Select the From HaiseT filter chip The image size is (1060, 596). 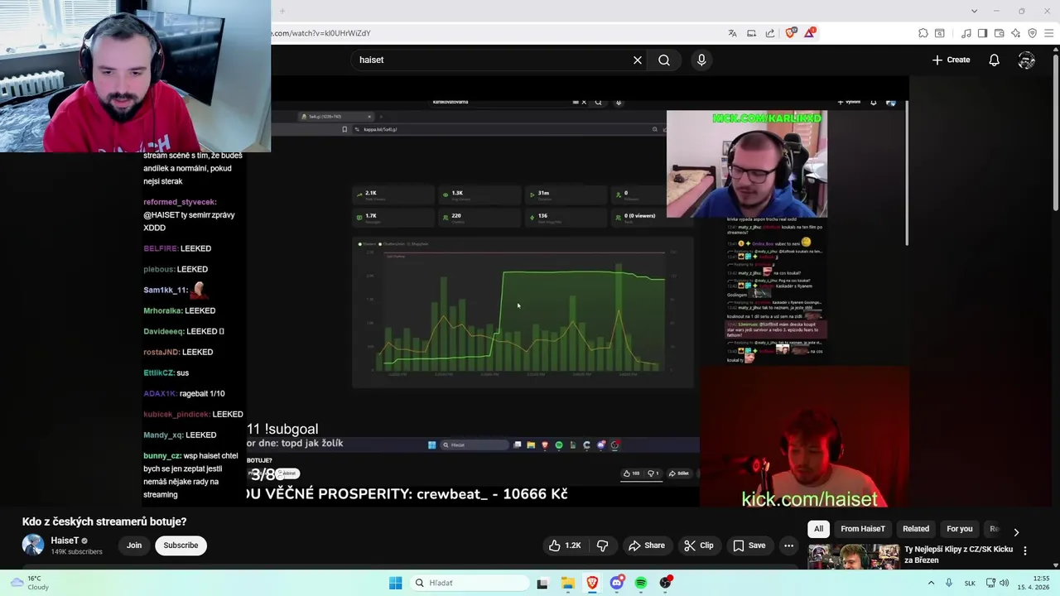tap(863, 529)
